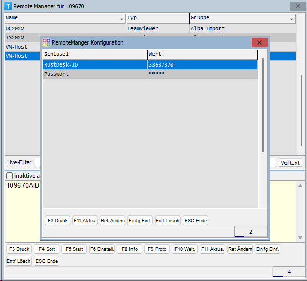307x281 pixels.
Task: Click F3 Druck in the Konfiguration dialog
Action: tap(57, 221)
